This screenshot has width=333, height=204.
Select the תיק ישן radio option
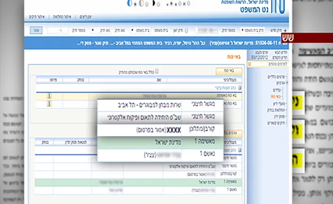(x=186, y=31)
